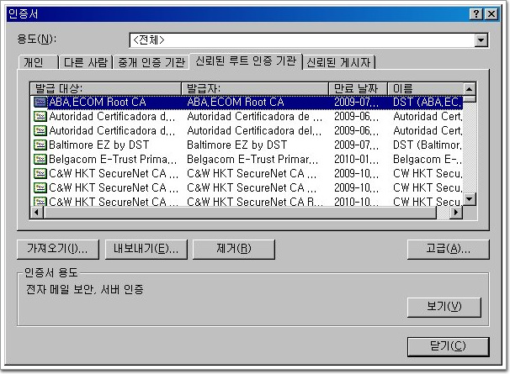Click the list's vertical scrollbar down arrow
510x374 pixels.
tap(470, 199)
